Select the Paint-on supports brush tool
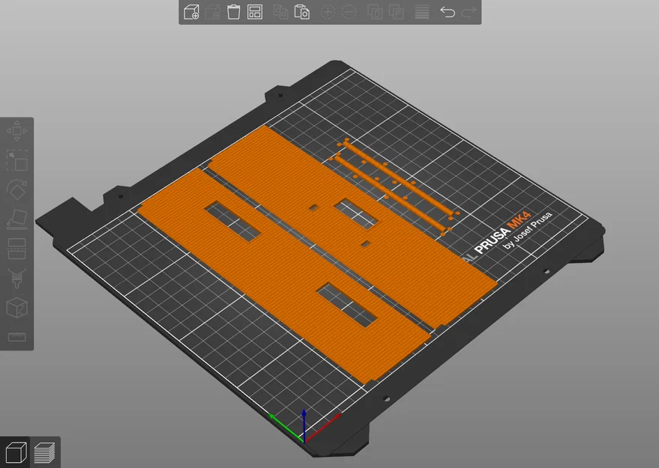 click(x=16, y=278)
